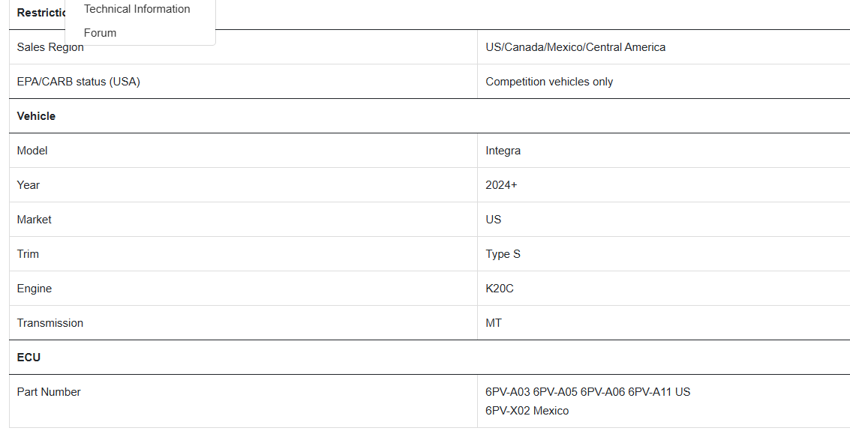Select the Competition vehicles only value
This screenshot has width=850, height=440.
click(549, 82)
